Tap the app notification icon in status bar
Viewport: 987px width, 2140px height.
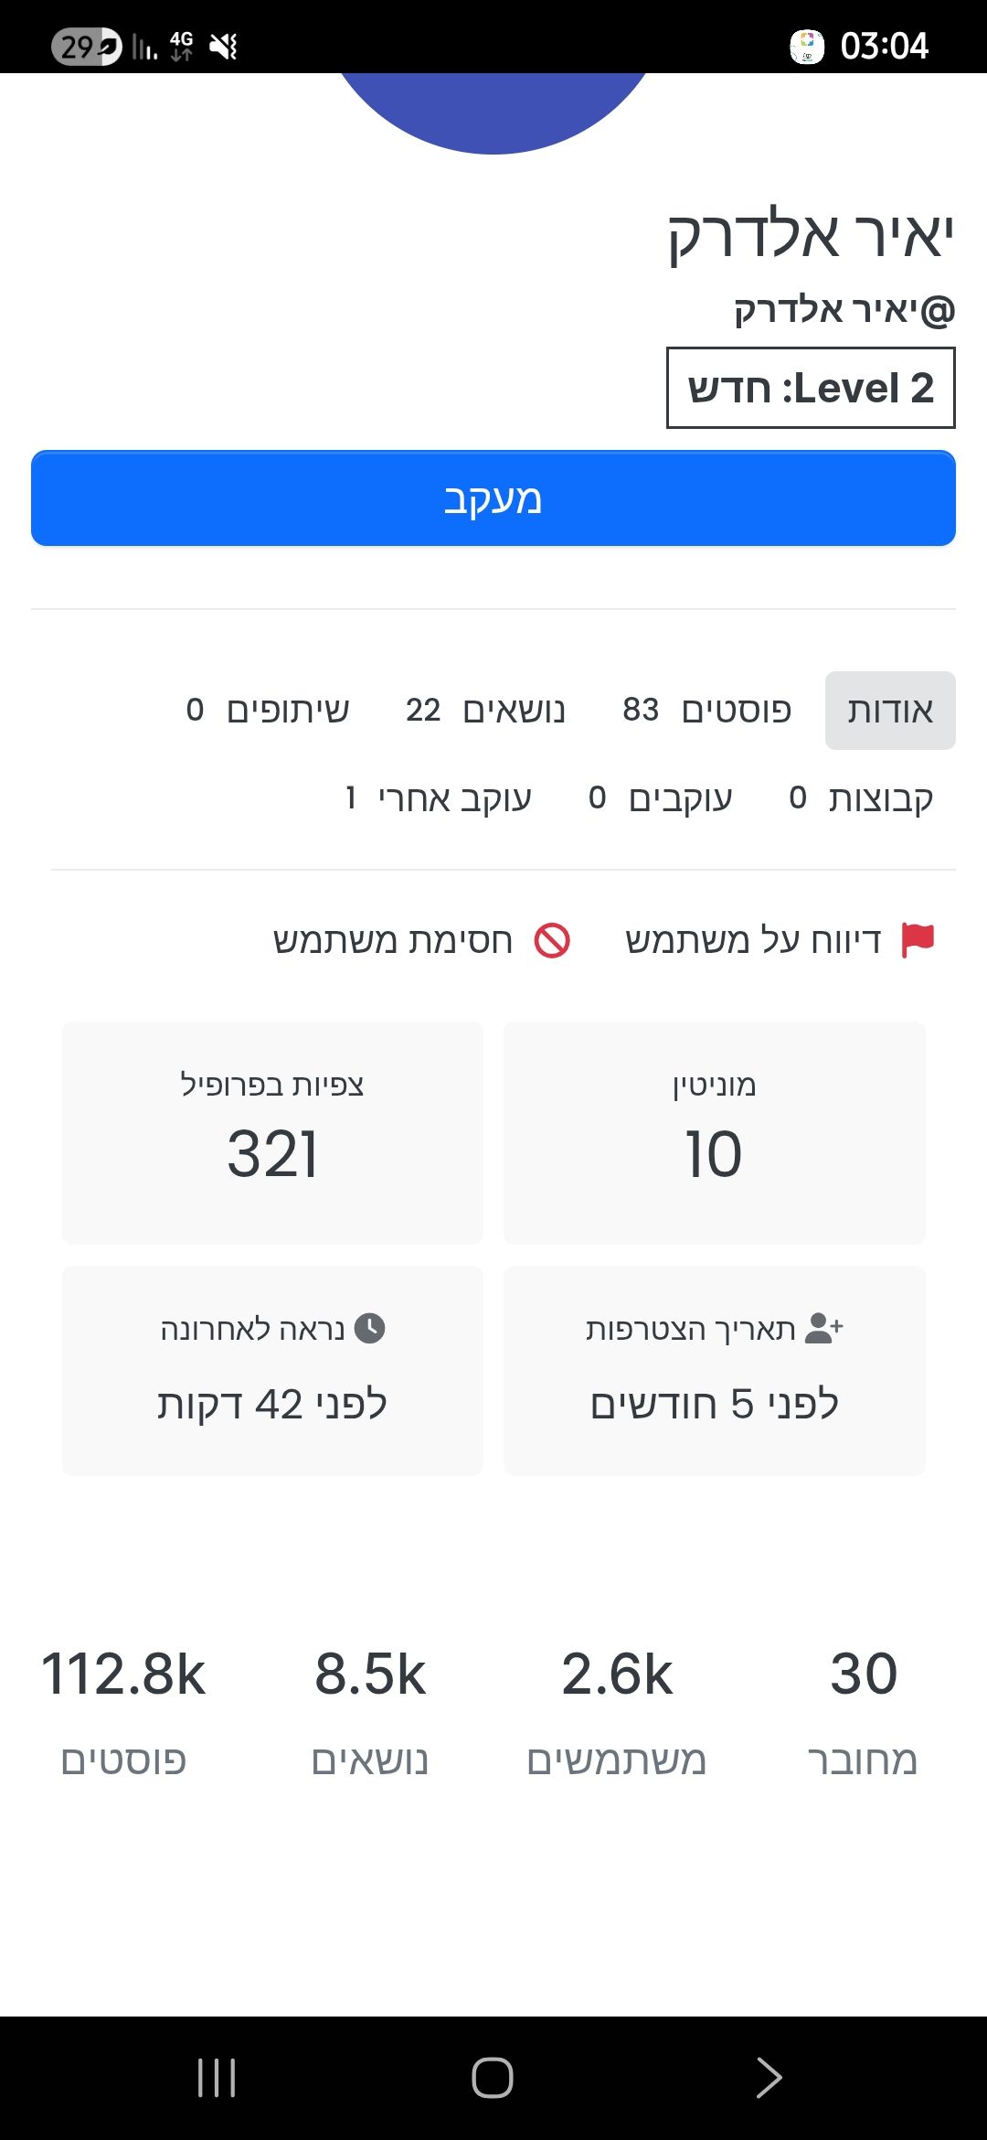click(x=807, y=46)
